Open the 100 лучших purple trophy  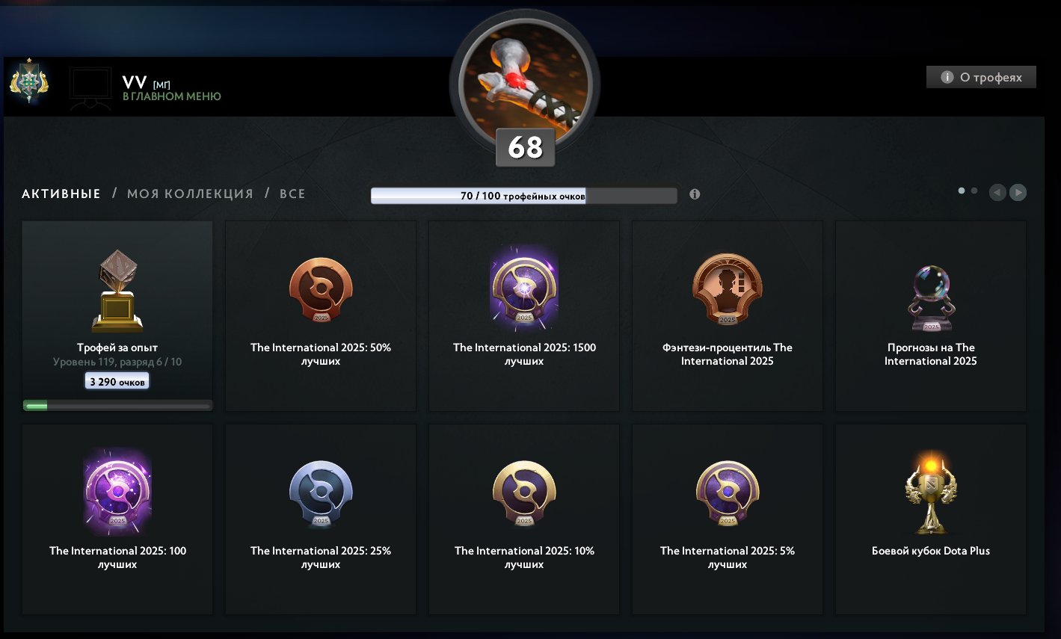coord(117,491)
